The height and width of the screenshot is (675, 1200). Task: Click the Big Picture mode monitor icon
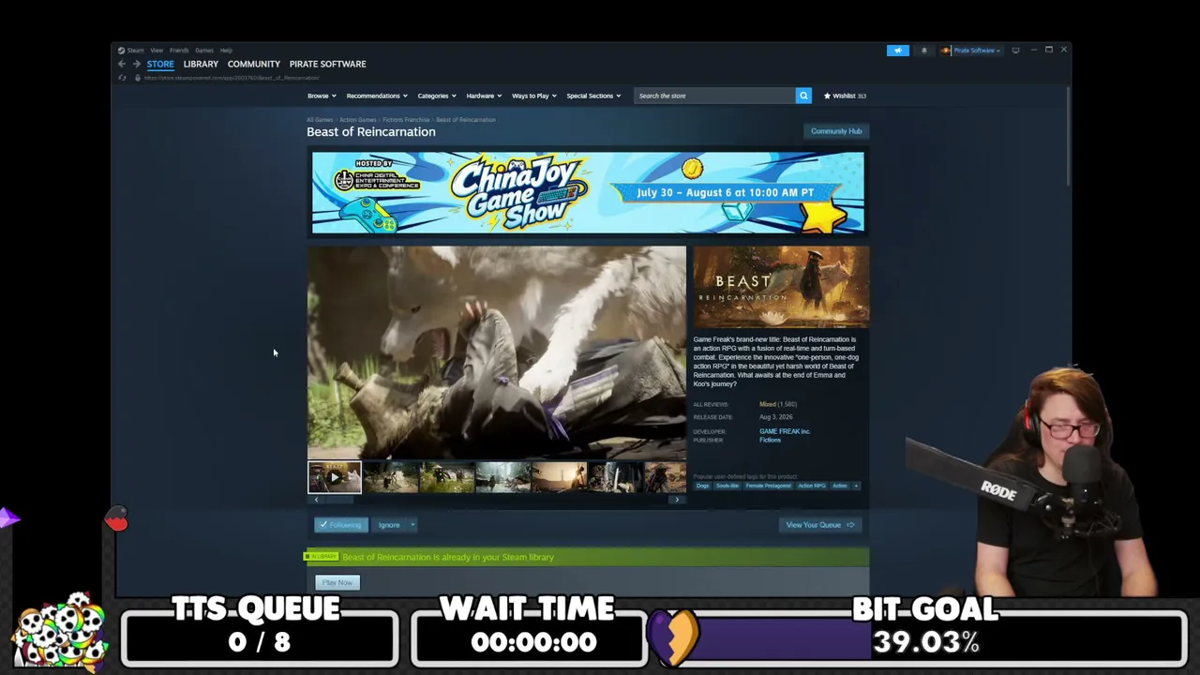coord(1015,50)
